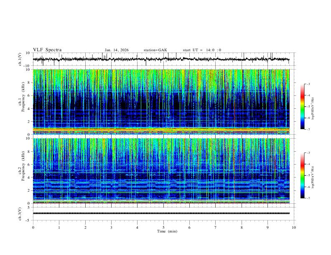This screenshot has height=255, width=331.
Task: Click the time axis tick label '5'
Action: tap(163, 227)
